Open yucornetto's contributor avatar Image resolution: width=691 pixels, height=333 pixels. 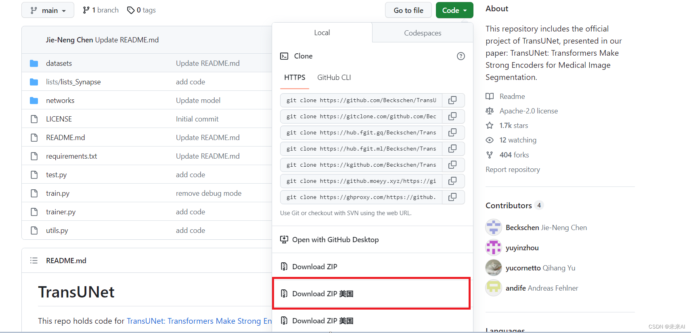pos(494,268)
